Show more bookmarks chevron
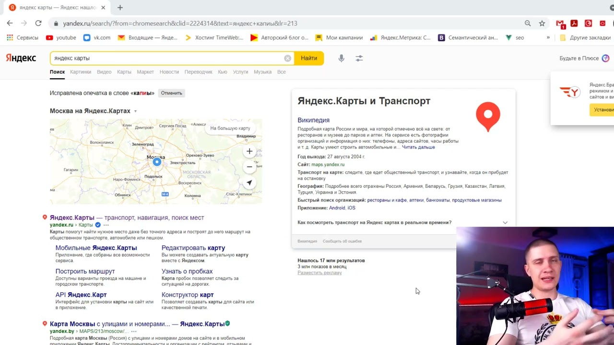This screenshot has width=614, height=345. 548,37
